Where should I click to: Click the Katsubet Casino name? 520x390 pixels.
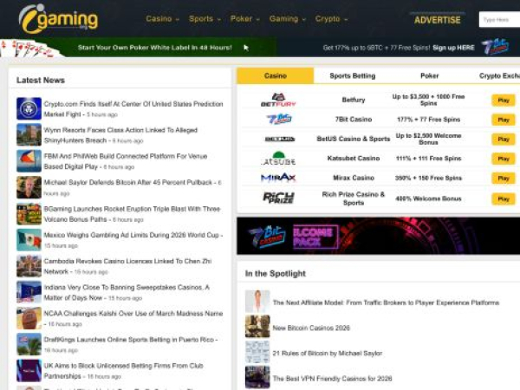[x=354, y=159]
